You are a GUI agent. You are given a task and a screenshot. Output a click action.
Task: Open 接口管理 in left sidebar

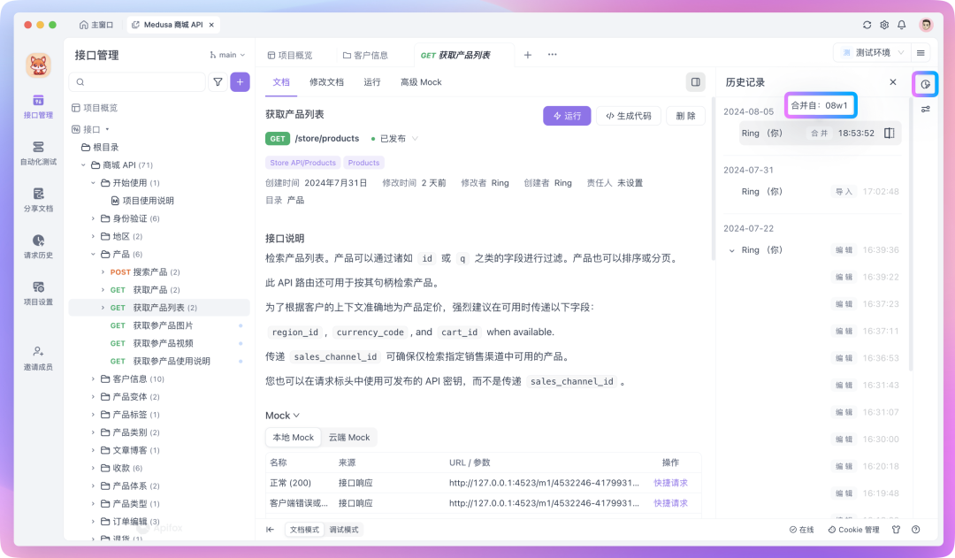38,106
